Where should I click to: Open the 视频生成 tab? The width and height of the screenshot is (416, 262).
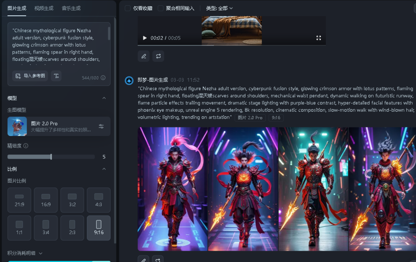tap(44, 8)
